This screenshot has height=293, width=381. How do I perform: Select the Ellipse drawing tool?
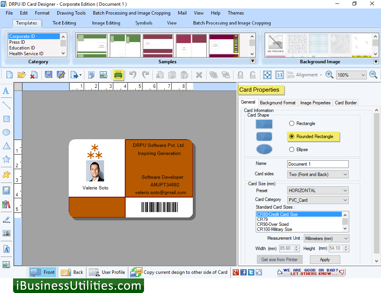(6, 132)
